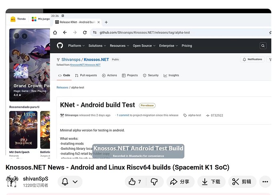Click the browser reload page icon

coord(85,32)
